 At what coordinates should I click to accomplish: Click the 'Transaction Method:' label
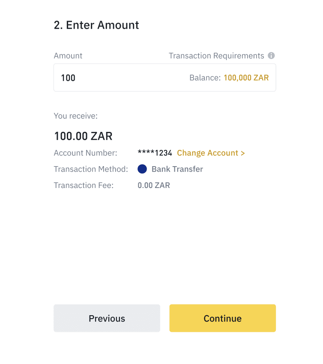[91, 169]
